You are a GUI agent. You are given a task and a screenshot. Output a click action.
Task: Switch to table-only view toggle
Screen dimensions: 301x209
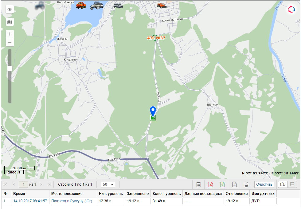pyautogui.click(x=292, y=184)
